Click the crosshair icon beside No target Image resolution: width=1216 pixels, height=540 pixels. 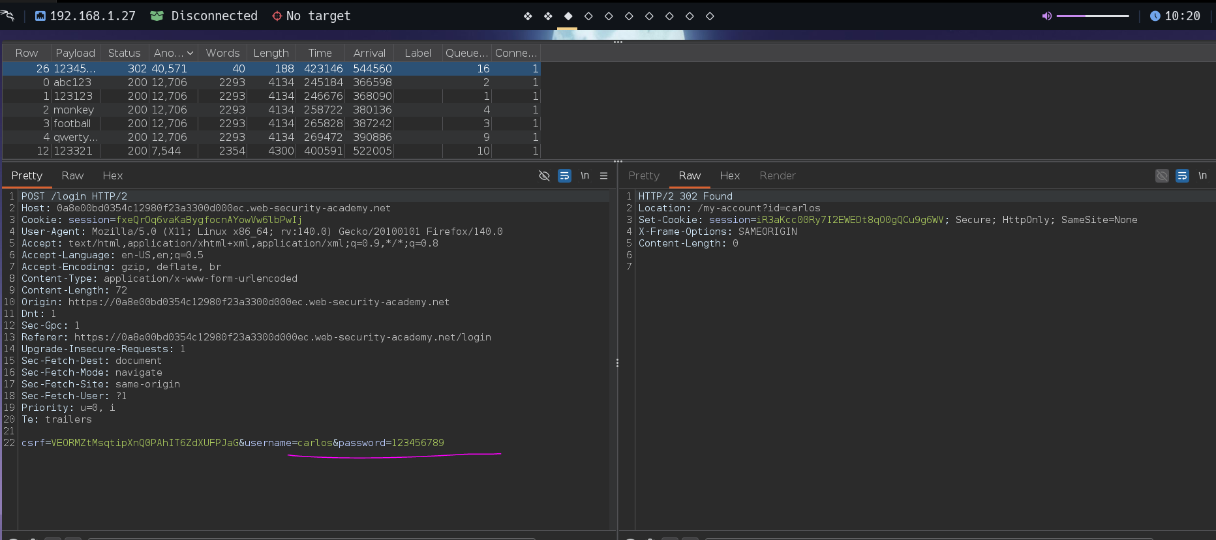[x=277, y=16]
